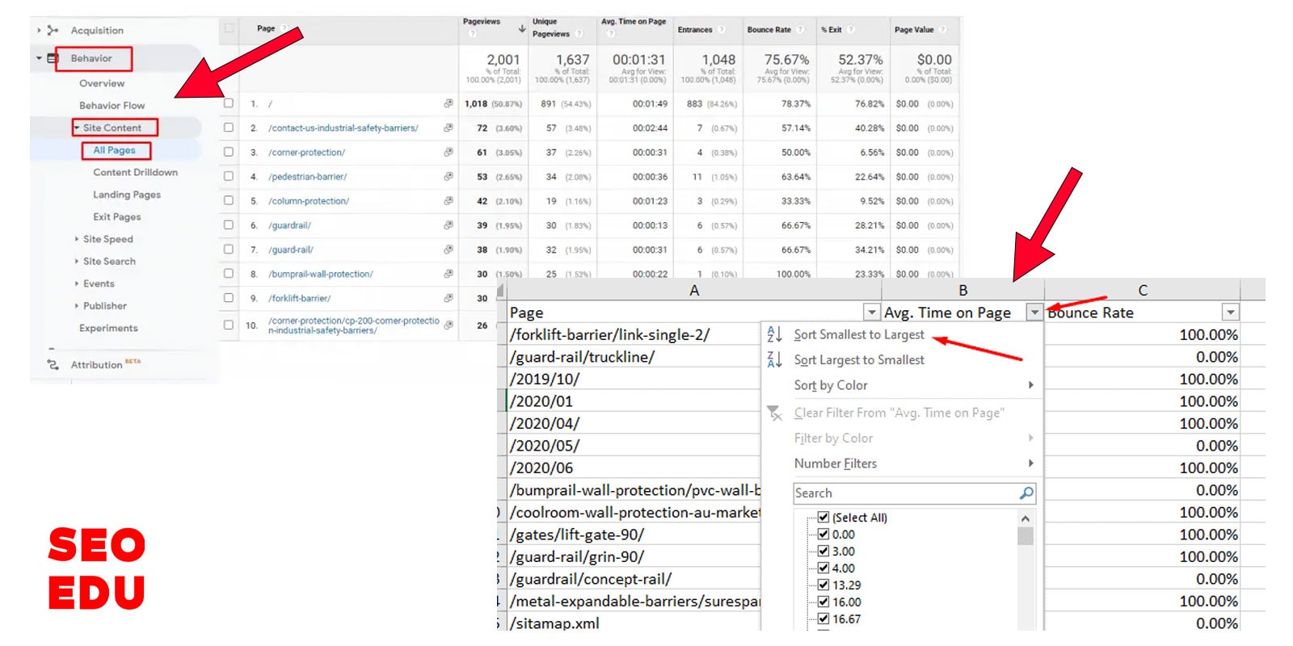Screen dimensions: 1293x646
Task: Open /corner-protection/ page in new window icon
Action: (449, 152)
